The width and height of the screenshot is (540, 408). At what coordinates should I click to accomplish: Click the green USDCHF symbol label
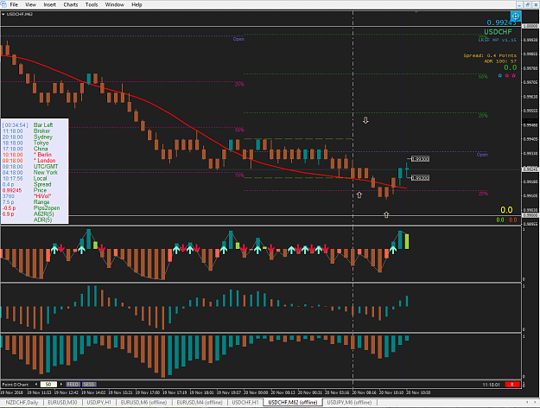(498, 32)
